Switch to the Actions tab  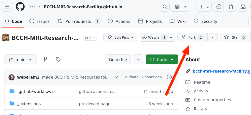119,21
